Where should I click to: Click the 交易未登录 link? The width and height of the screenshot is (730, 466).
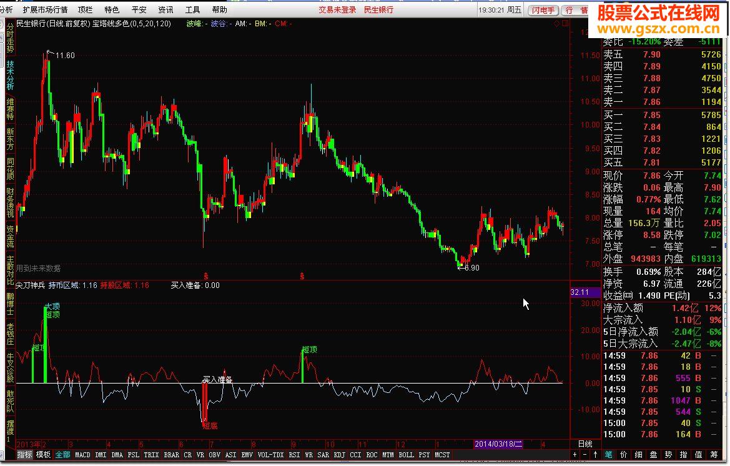coord(337,9)
